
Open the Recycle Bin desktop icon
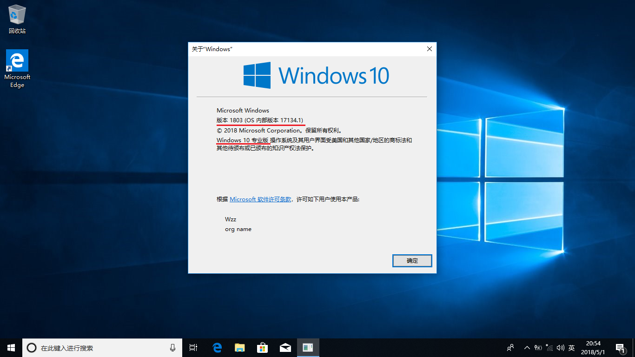[x=17, y=19]
